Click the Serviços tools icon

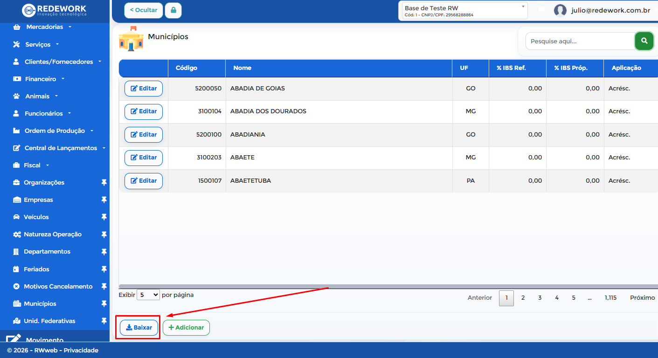17,44
